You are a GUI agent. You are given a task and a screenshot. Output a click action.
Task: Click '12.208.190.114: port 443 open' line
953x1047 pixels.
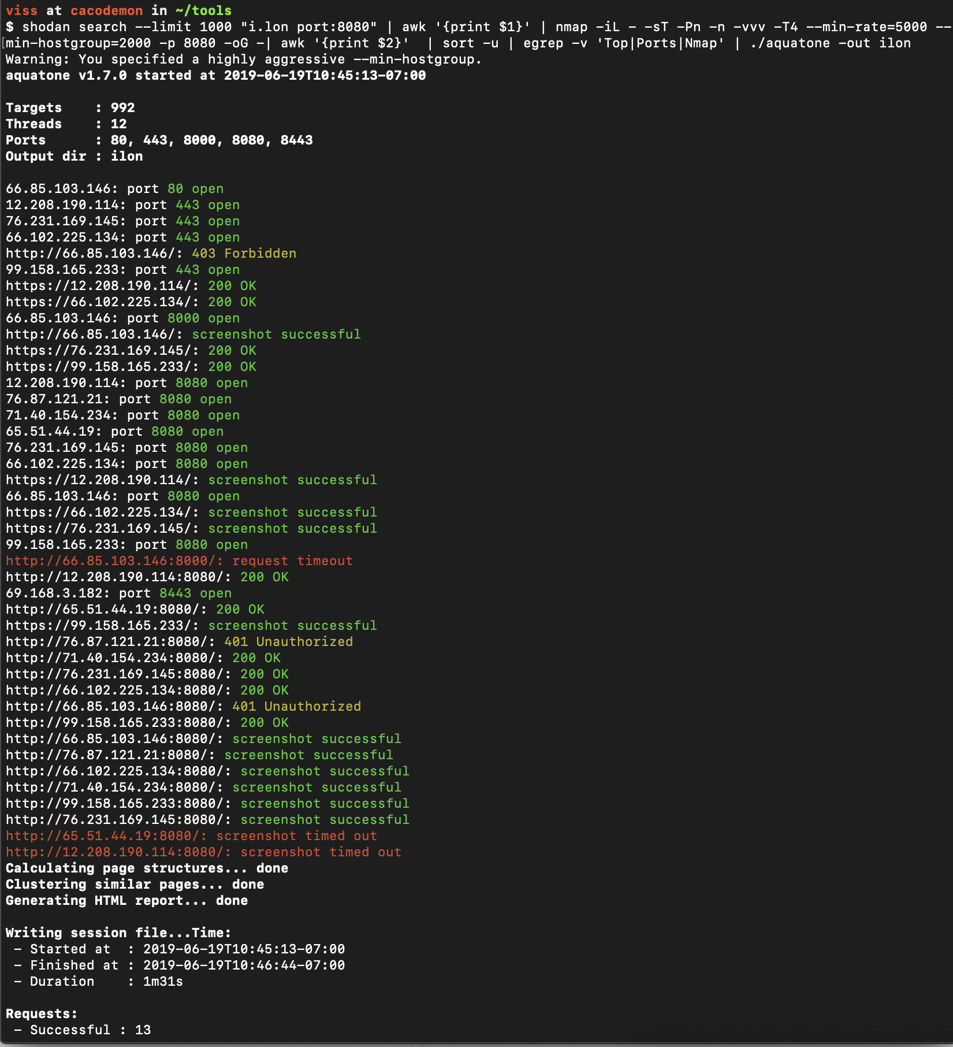(x=123, y=205)
